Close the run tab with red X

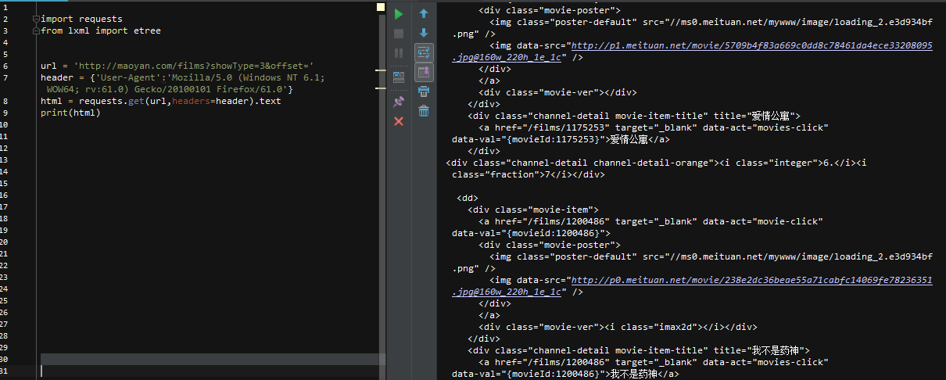399,121
